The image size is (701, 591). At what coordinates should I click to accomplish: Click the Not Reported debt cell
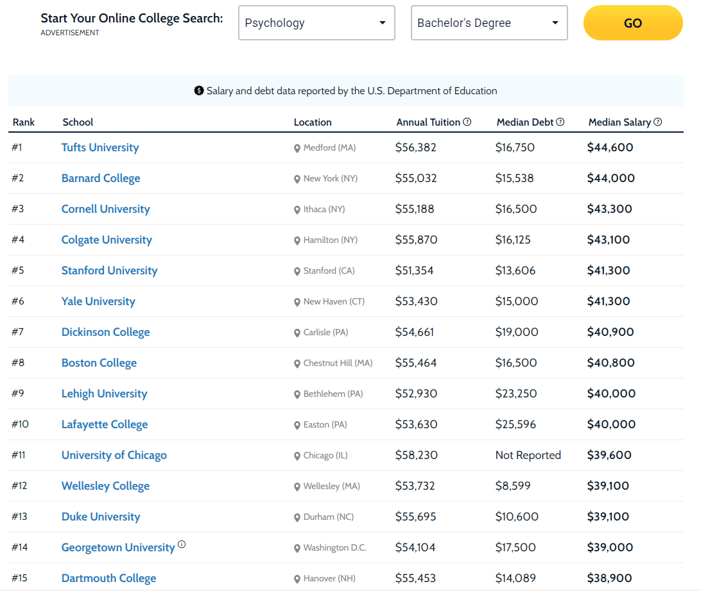click(x=528, y=455)
